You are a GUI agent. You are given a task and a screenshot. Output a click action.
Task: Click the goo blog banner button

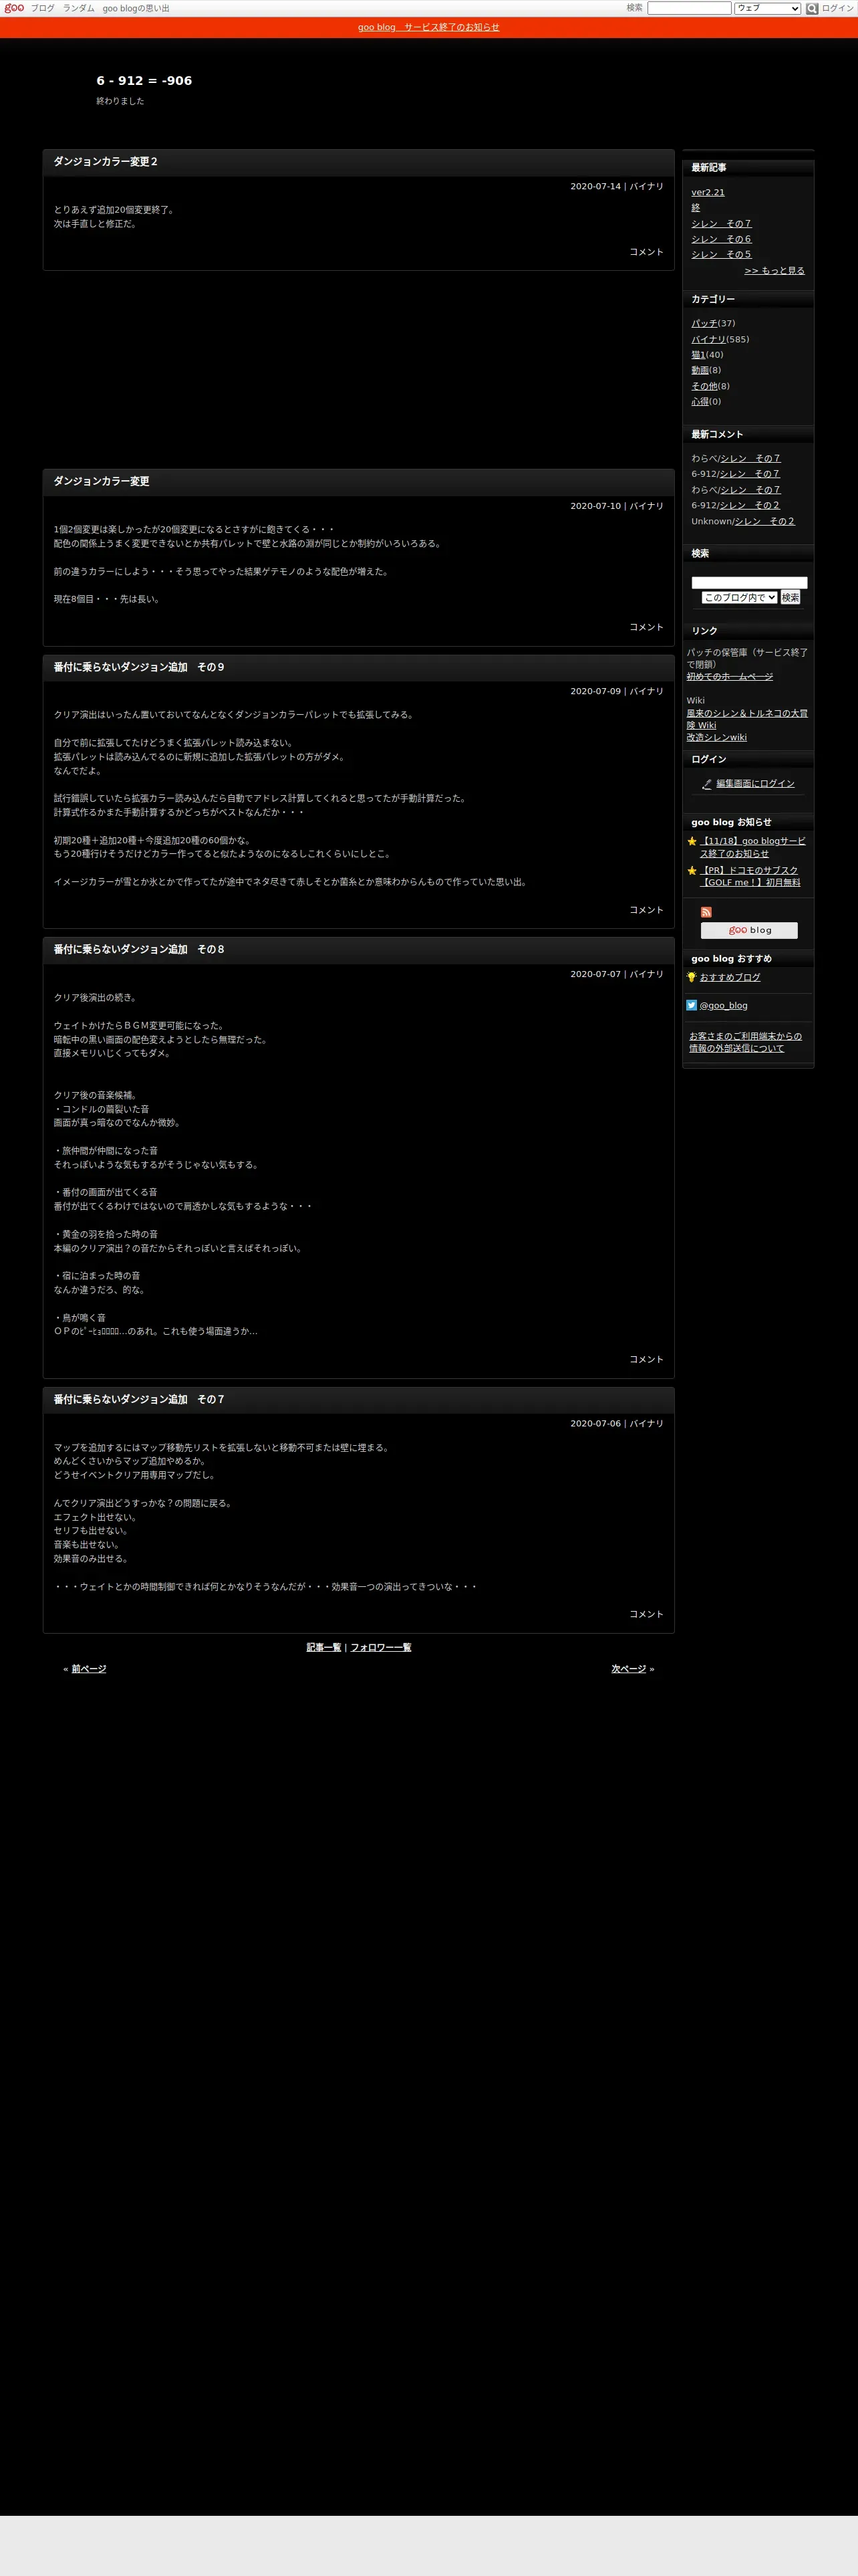point(749,930)
